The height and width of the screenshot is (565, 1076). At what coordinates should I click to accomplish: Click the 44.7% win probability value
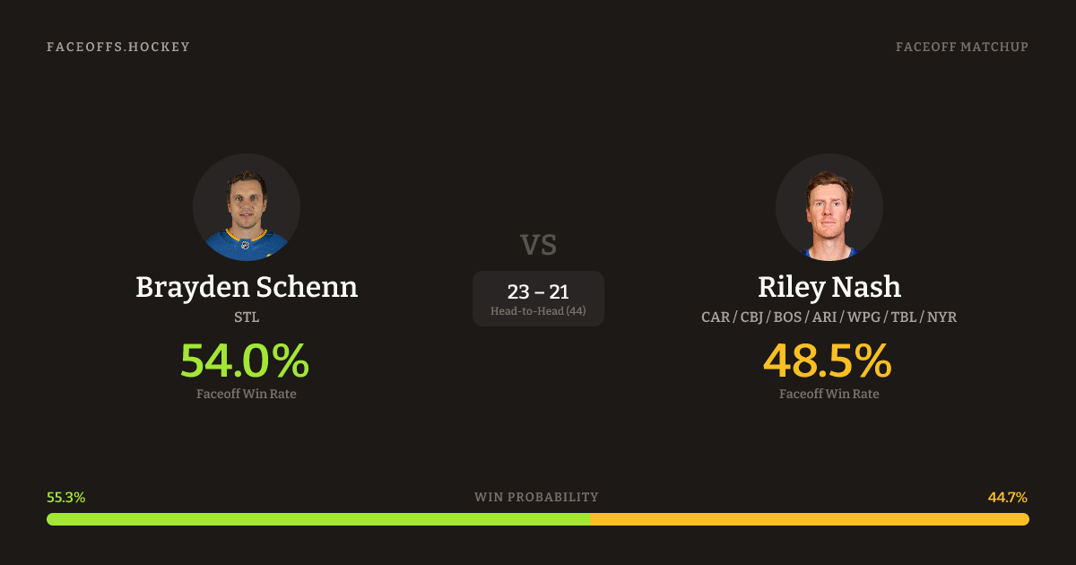pos(1008,497)
